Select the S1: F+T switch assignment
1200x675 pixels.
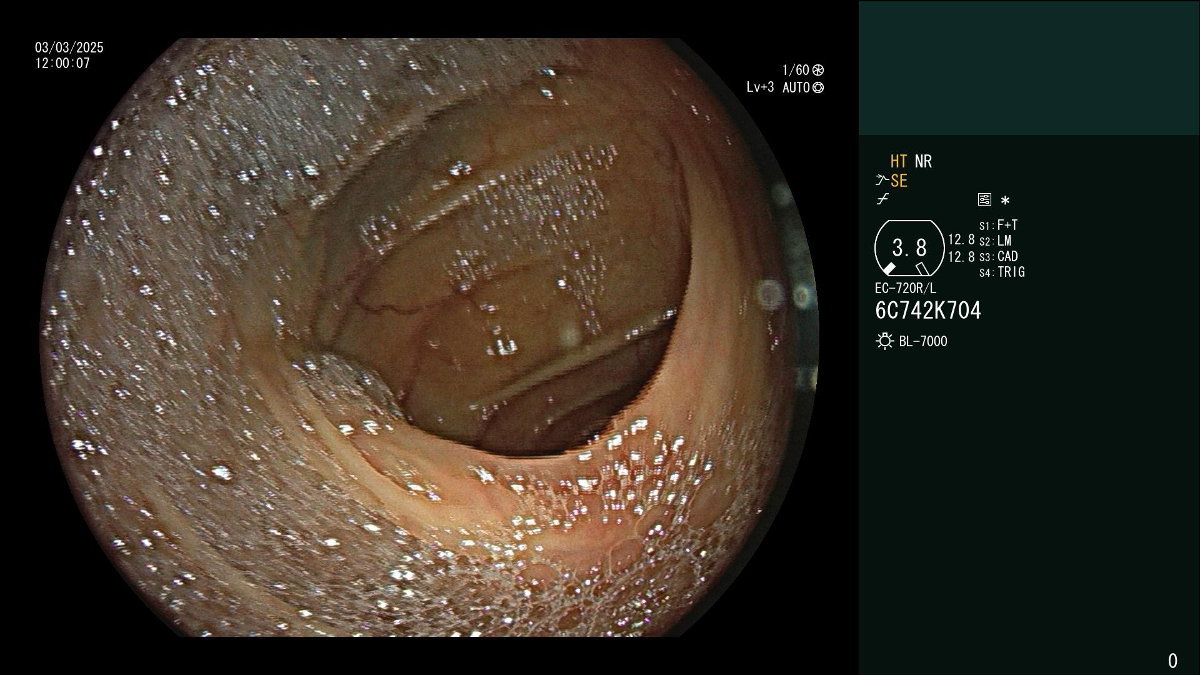coord(999,225)
